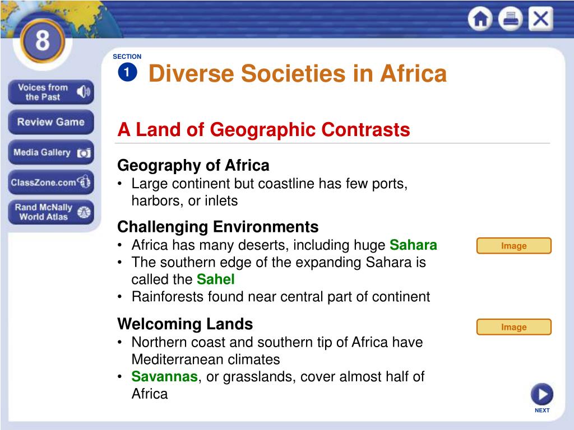Screen dimensions: 574x430
Task: Click the chapter 8 badge
Action: [43, 40]
